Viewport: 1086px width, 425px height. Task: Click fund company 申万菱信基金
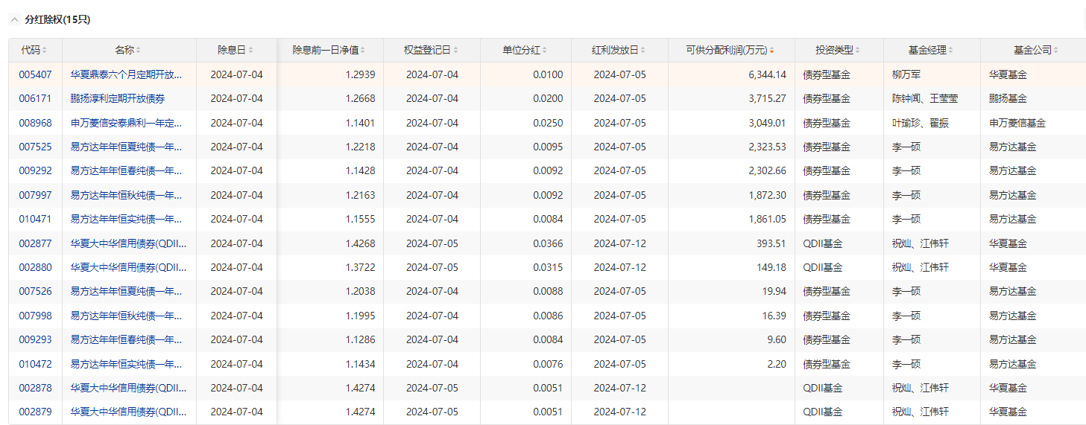point(1017,123)
